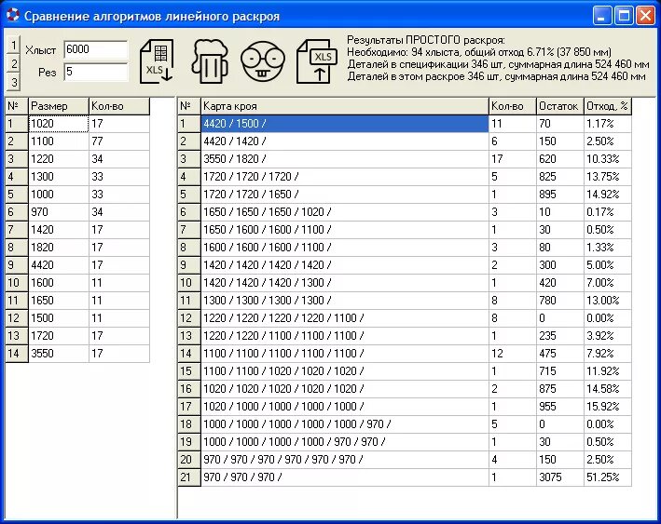
Task: Sort by the Размер column header
Action: [59, 106]
